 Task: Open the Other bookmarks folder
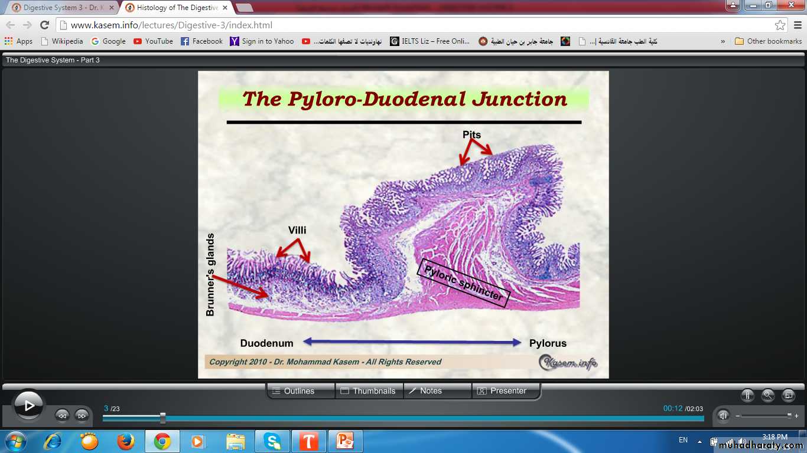(x=769, y=41)
